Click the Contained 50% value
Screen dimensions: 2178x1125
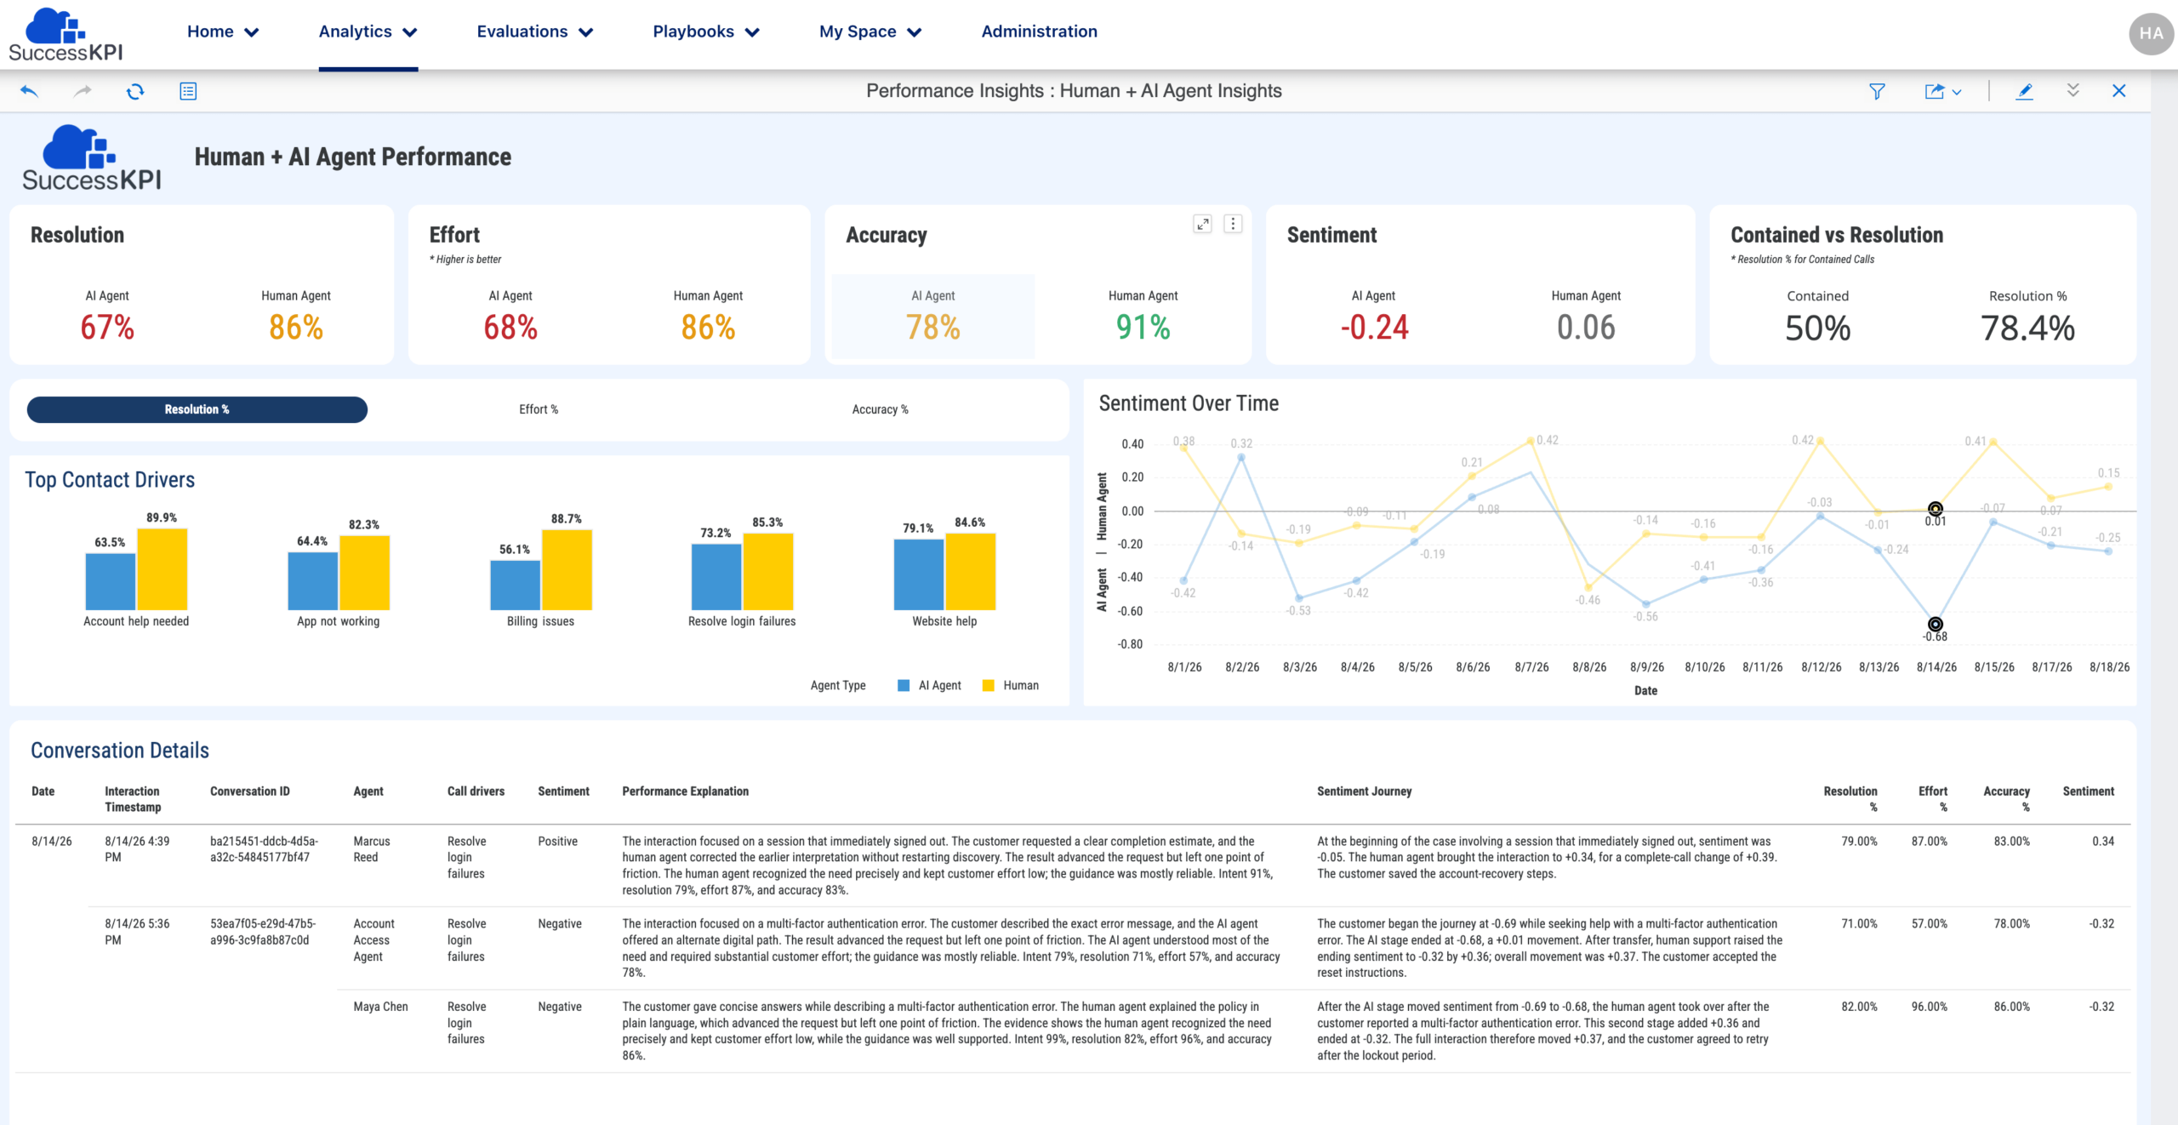[1817, 328]
